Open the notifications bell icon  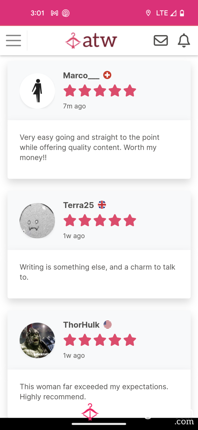click(184, 40)
